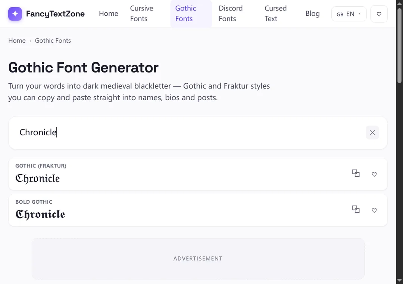Click the small arrow in language selector
The width and height of the screenshot is (403, 284).
359,14
